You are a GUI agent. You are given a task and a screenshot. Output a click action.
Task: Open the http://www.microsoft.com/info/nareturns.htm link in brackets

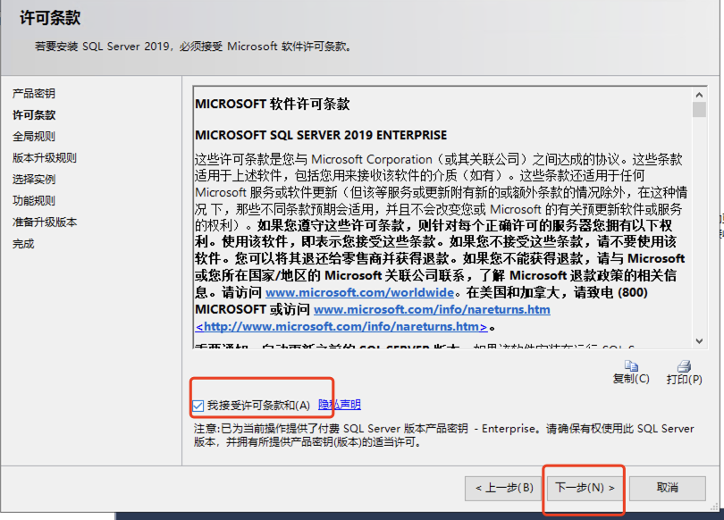click(341, 327)
